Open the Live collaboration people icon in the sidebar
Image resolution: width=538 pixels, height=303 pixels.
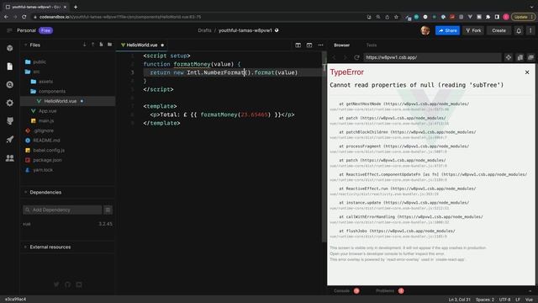pos(9,157)
